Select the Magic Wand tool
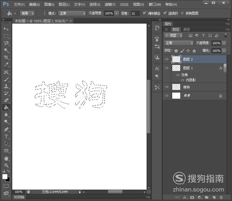The height and width of the screenshot is (201, 232). (6, 50)
